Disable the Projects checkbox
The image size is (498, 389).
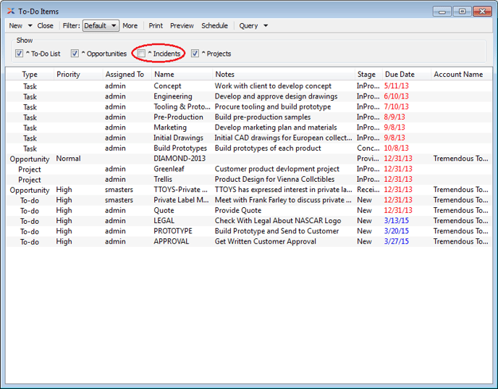195,54
